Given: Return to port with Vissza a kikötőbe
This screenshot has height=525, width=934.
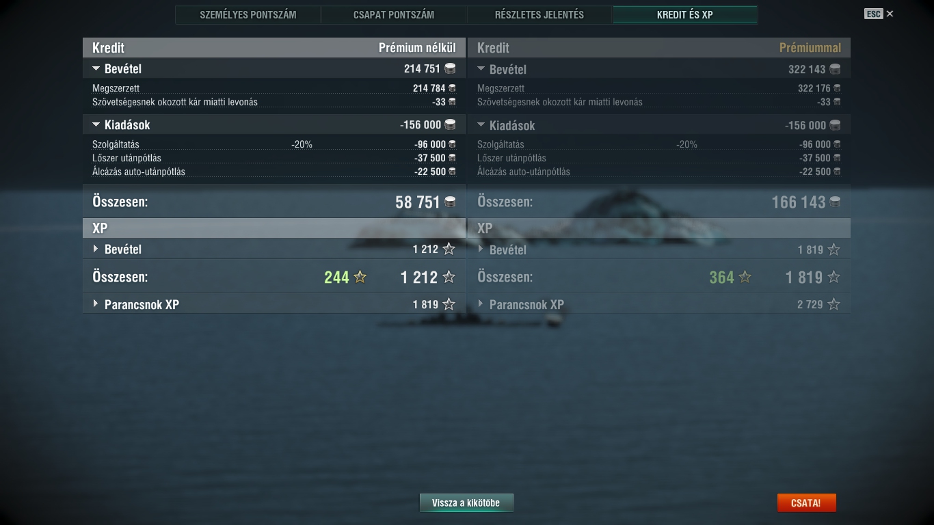Looking at the screenshot, I should [466, 502].
